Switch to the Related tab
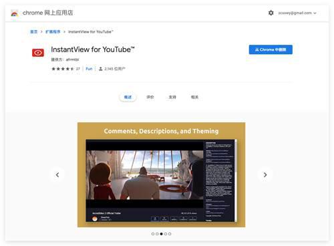This screenshot has height=246, width=334. tap(194, 97)
